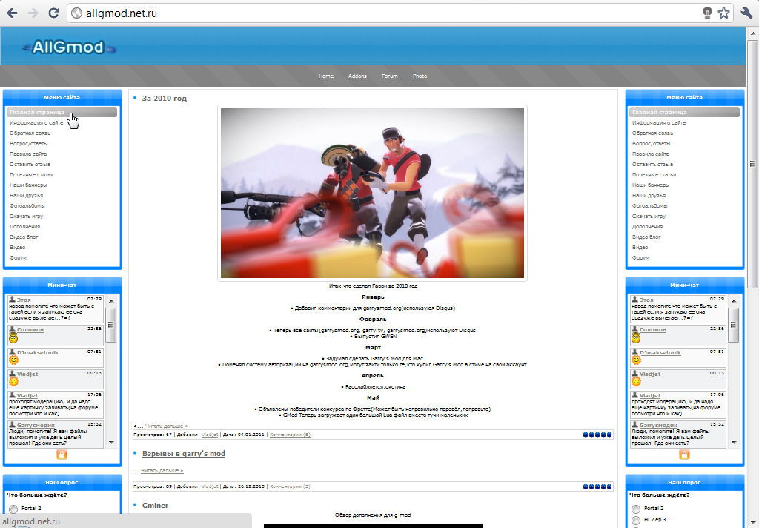Open Оставить отзыв in the right menu
The width and height of the screenshot is (759, 528).
[x=652, y=164]
